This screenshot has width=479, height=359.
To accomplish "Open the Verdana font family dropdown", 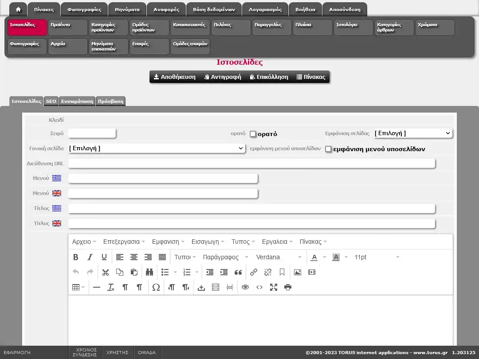I will point(279,257).
